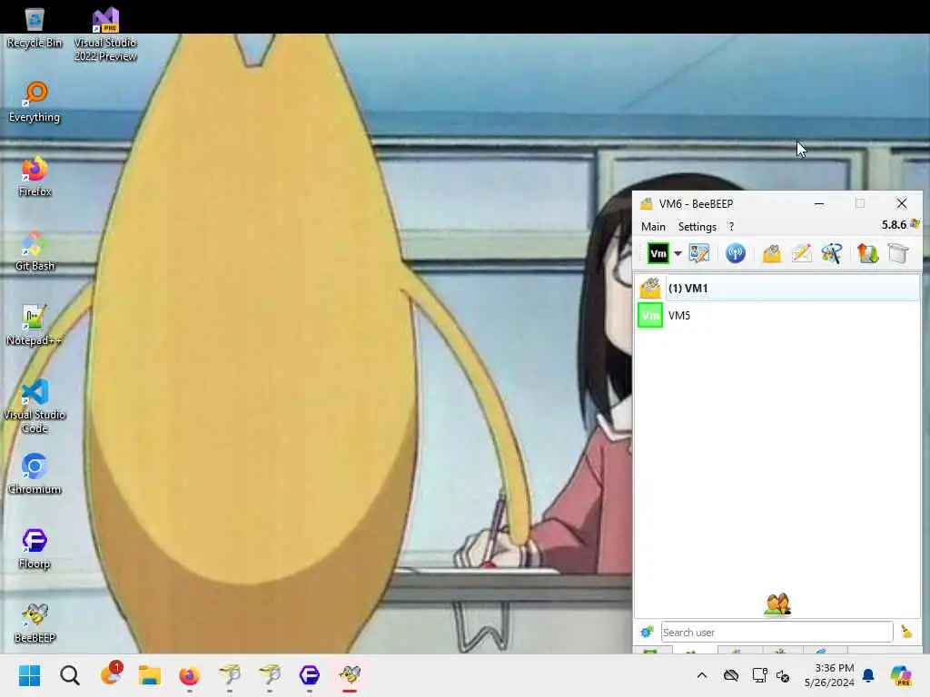This screenshot has height=697, width=930.
Task: Click the unread message envelope icon beside VM1
Action: [650, 288]
